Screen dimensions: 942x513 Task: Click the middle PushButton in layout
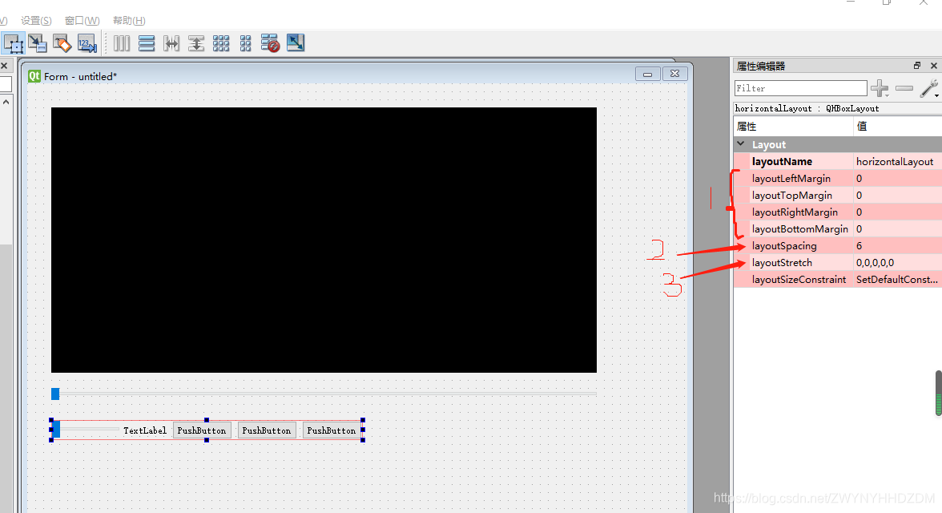tap(267, 430)
